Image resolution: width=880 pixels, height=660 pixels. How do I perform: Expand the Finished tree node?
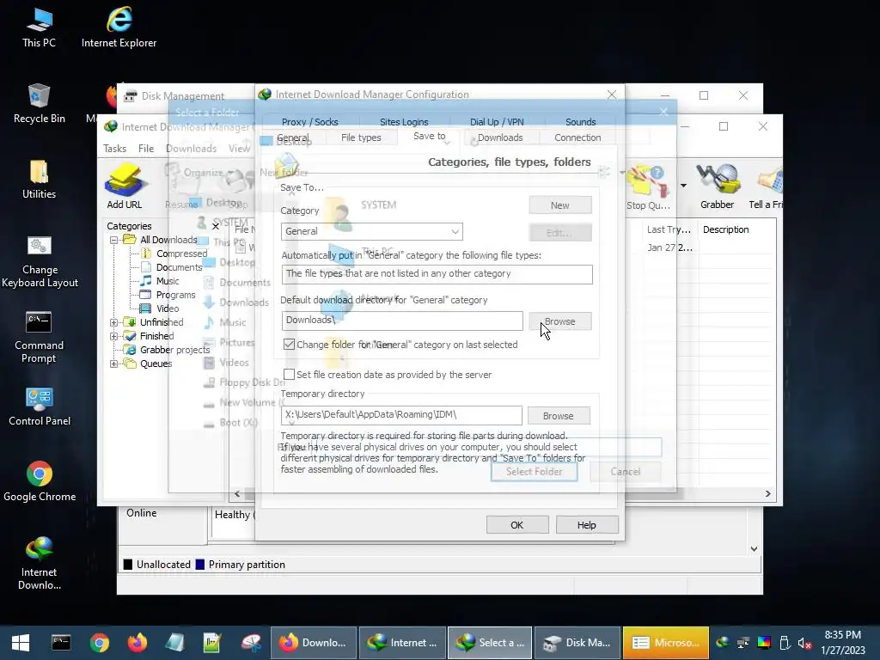point(114,336)
